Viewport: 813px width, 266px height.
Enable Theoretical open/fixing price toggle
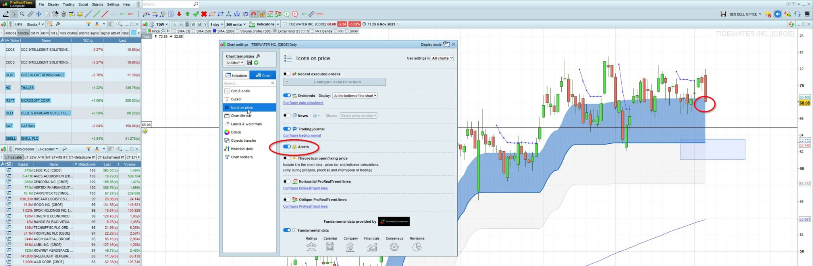click(287, 158)
